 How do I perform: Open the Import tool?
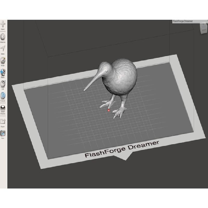click(3, 25)
